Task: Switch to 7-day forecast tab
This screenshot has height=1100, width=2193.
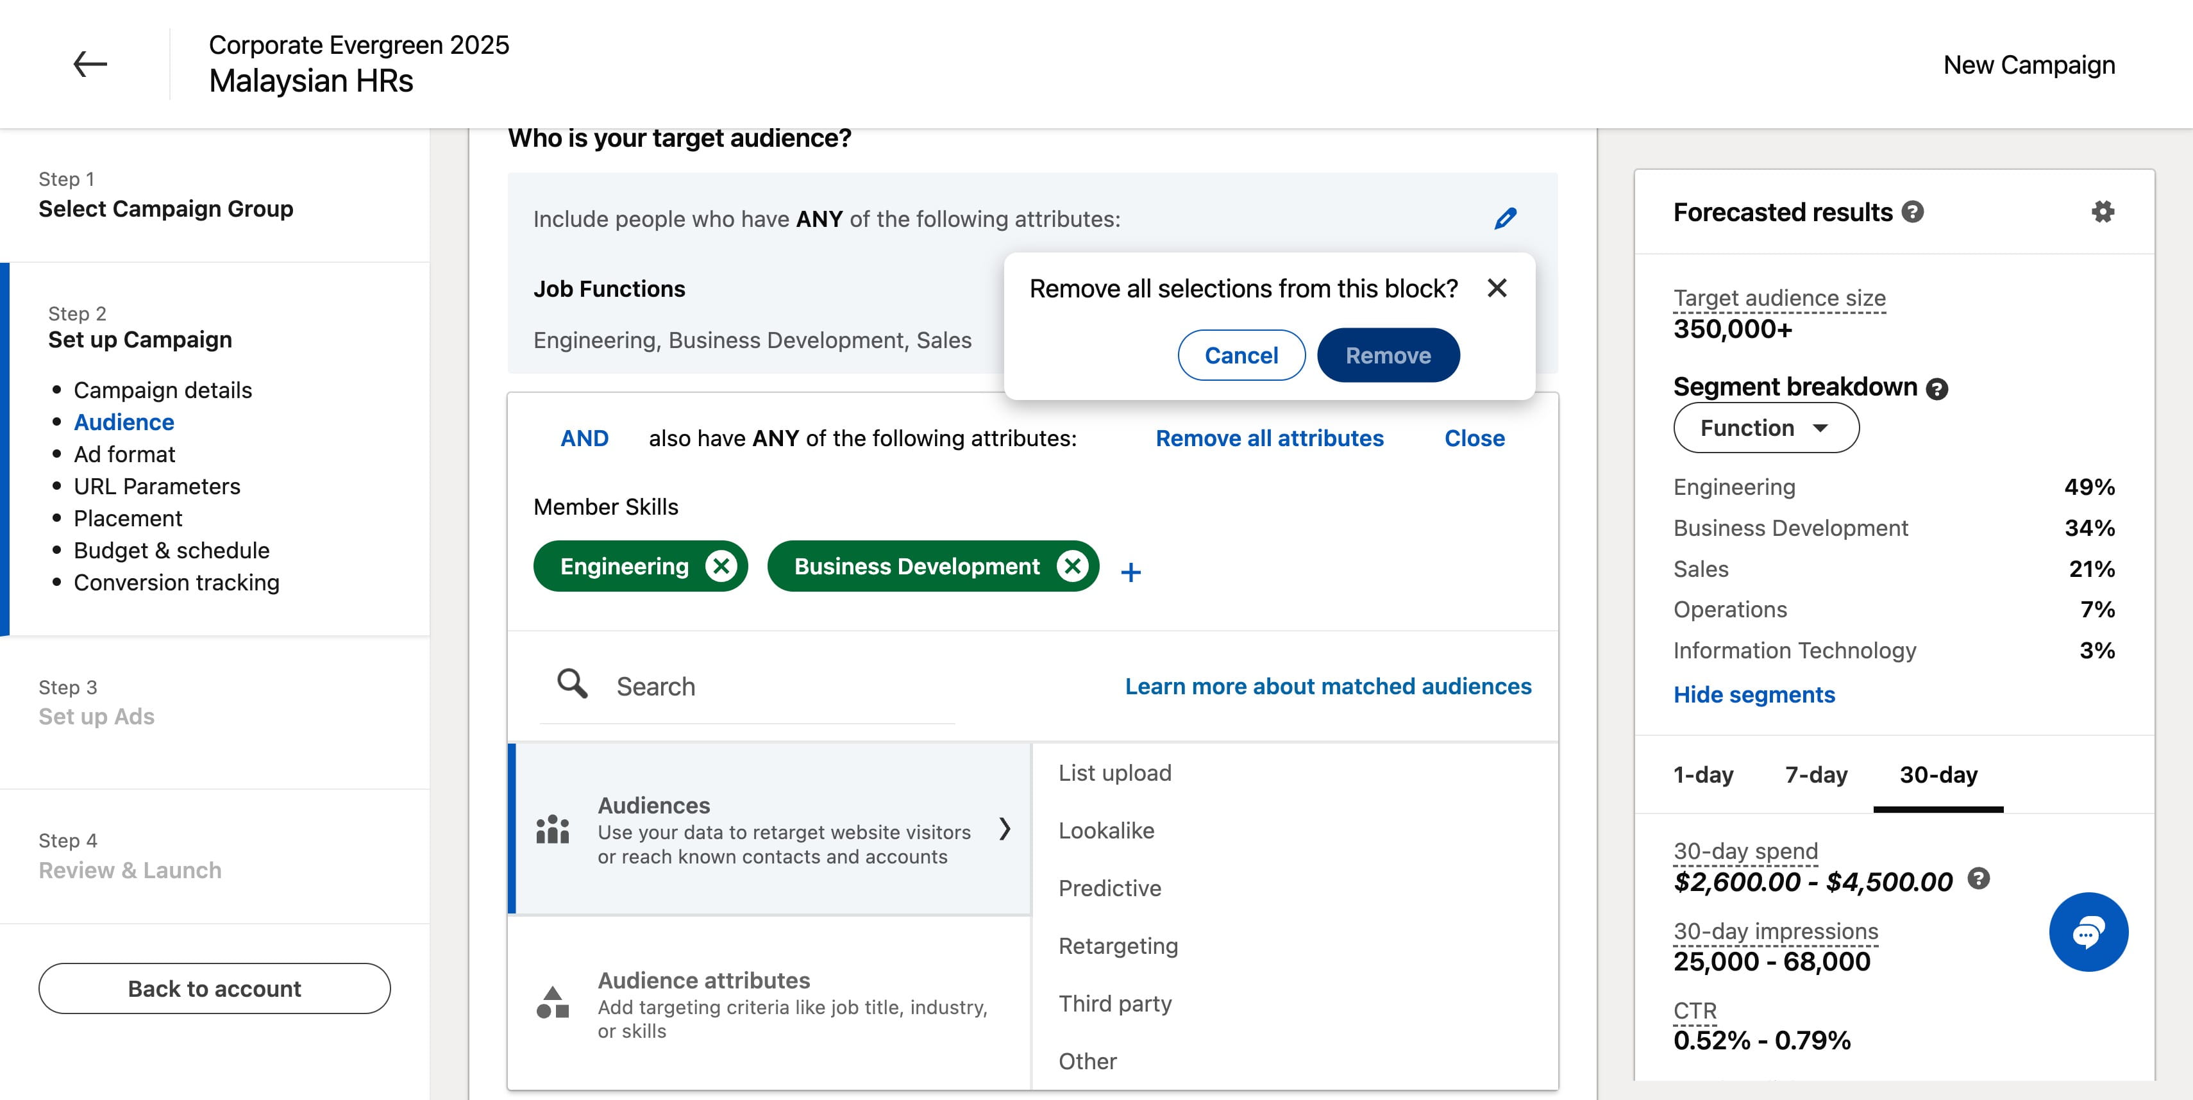Action: coord(1816,774)
